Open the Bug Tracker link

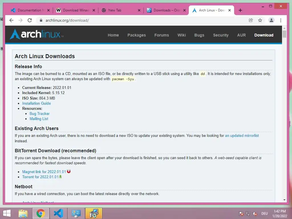coord(39,113)
